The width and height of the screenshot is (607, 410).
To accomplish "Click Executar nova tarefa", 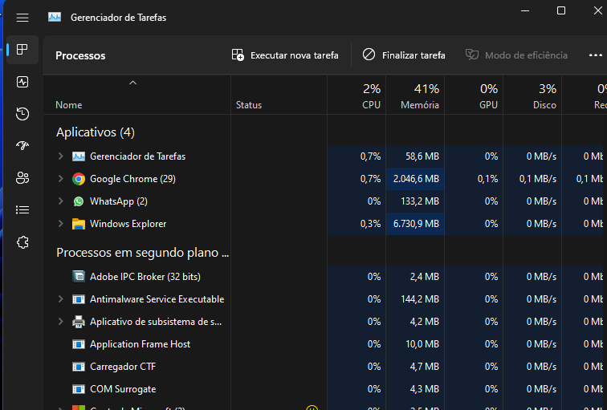I will click(x=285, y=55).
